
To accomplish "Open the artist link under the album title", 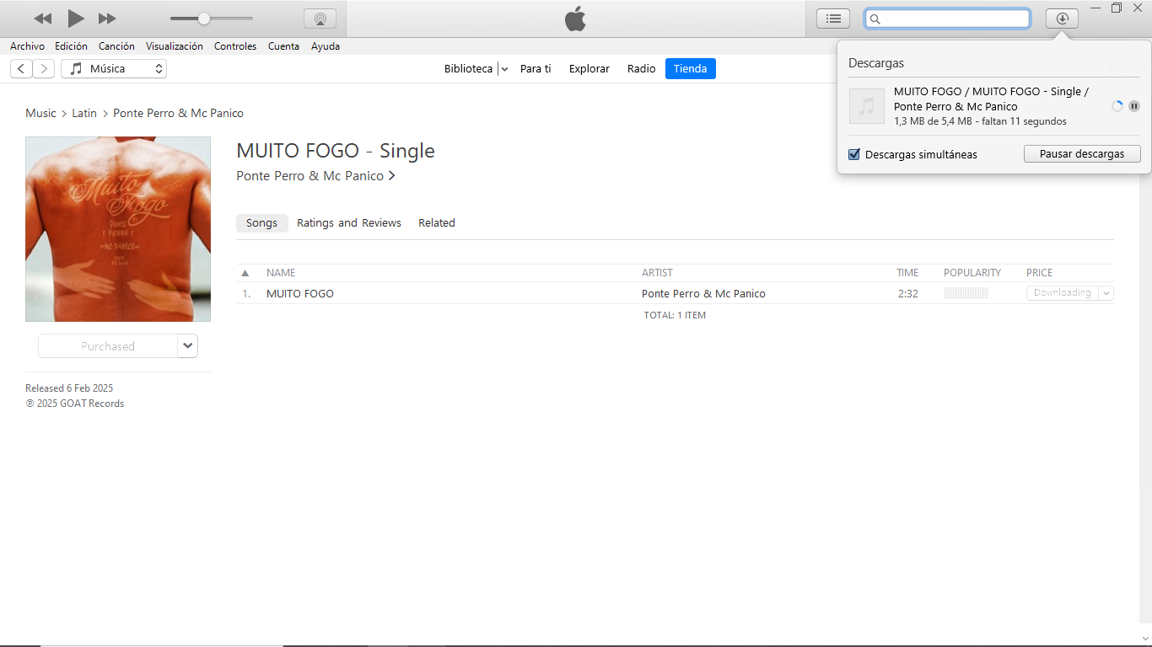I will click(315, 176).
